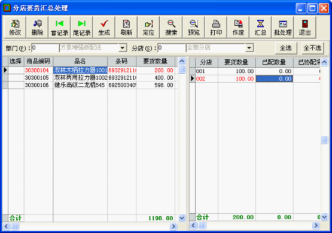The height and width of the screenshot is (233, 332).
Task: Click the 全不选 (deselect all) button
Action: coord(312,48)
